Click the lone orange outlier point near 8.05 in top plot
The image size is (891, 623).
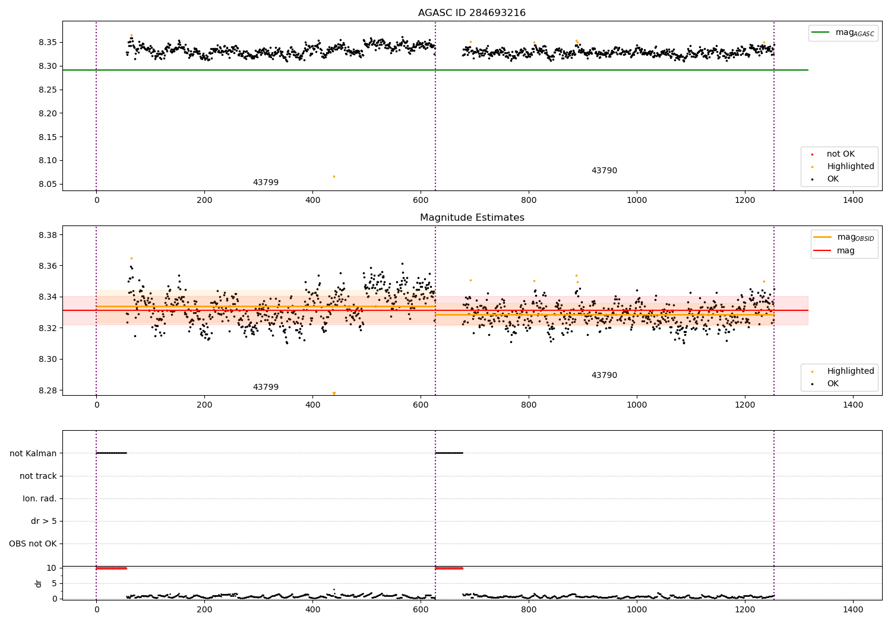[334, 176]
